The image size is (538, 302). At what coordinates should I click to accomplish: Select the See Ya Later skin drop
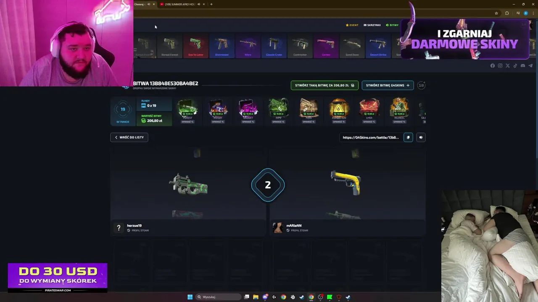pos(196,46)
